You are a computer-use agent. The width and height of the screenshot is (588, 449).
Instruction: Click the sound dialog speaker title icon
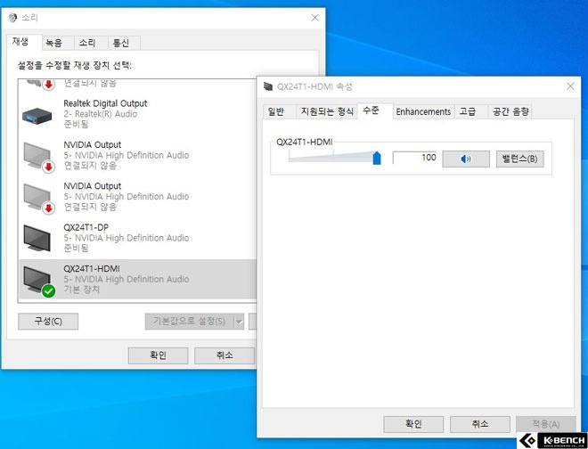pos(12,17)
